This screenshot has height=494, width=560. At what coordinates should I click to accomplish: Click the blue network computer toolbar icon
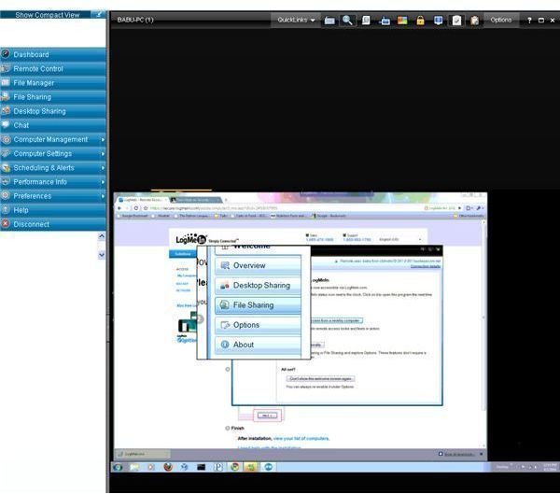(385, 21)
